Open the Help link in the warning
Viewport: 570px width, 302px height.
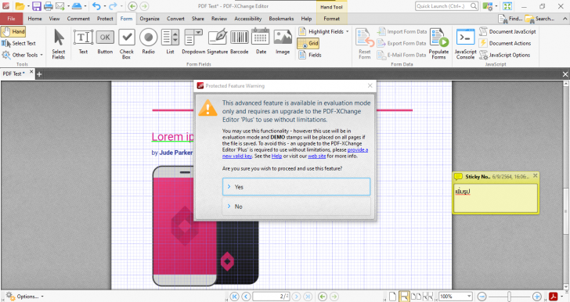pyautogui.click(x=276, y=156)
